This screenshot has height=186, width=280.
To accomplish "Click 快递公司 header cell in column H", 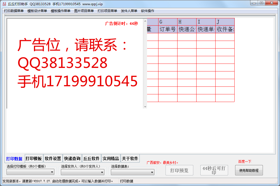I will click(187, 29).
